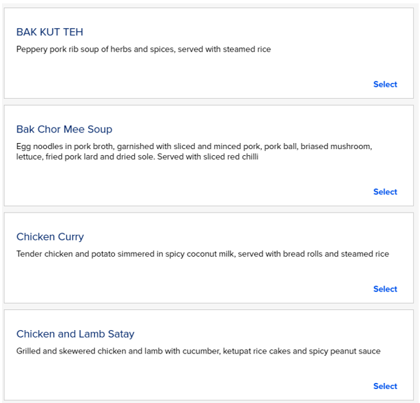Click the BAK KUT TEH title

point(49,32)
